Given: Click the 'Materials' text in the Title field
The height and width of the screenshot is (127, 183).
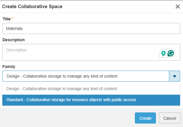Looking at the screenshot, I should 15,29.
